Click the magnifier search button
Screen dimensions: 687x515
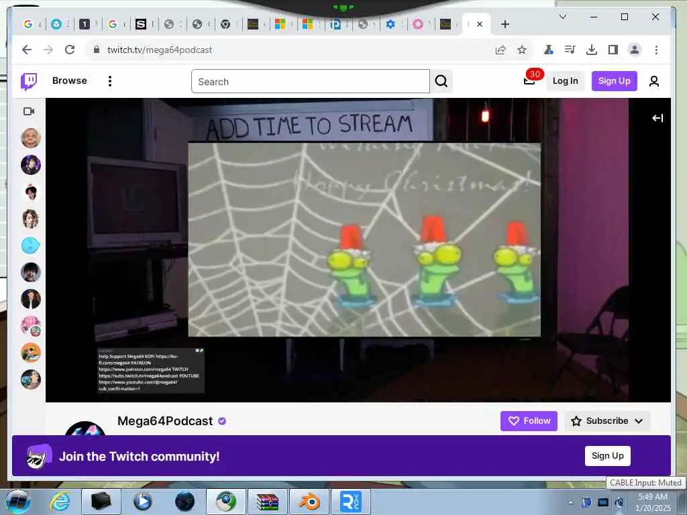tap(441, 81)
